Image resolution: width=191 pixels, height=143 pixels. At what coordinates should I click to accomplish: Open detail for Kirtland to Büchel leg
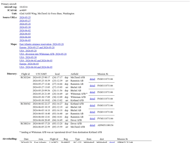[92, 106]
